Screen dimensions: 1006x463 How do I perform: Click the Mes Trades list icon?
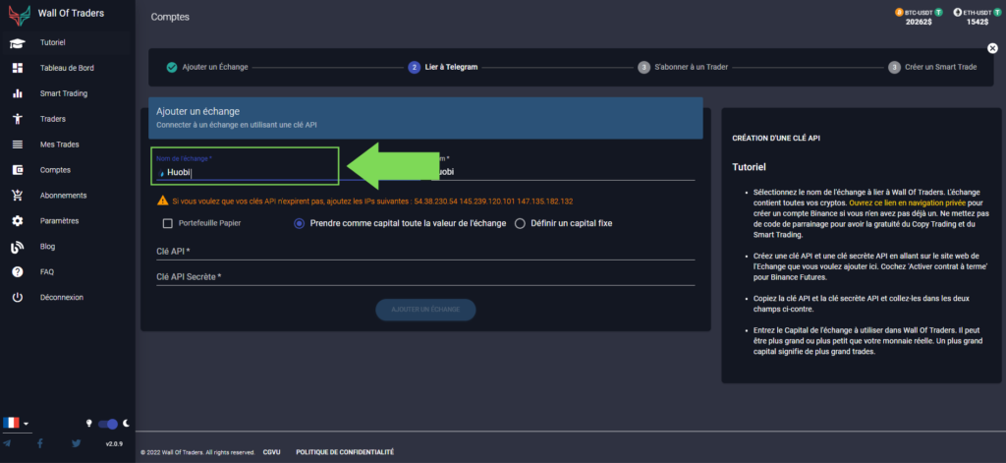[18, 145]
